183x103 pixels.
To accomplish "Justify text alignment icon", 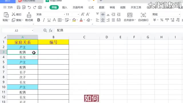I will point(113,20).
